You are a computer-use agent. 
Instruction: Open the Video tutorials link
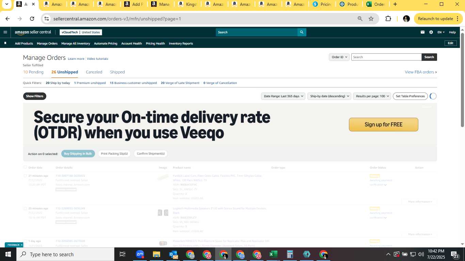click(x=97, y=59)
